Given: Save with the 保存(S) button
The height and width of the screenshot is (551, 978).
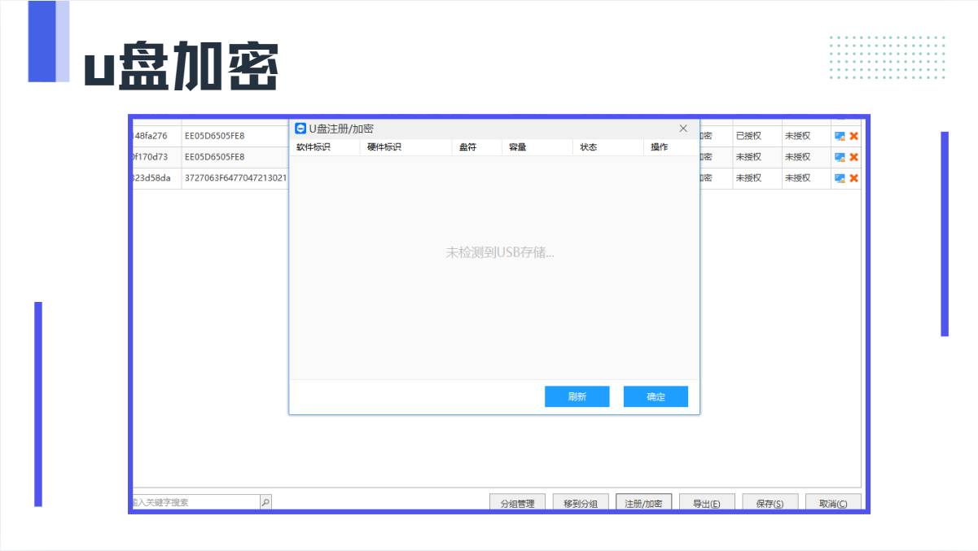Looking at the screenshot, I should pos(770,503).
